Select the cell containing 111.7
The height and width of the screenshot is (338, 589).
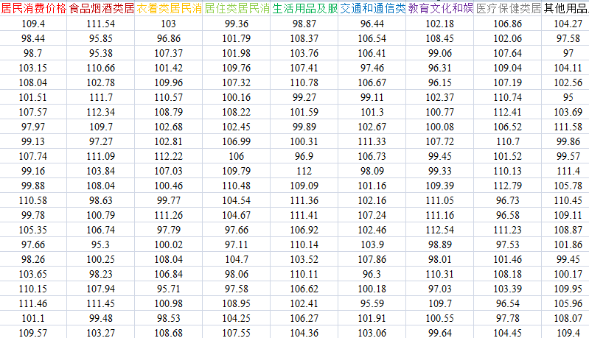click(x=101, y=97)
